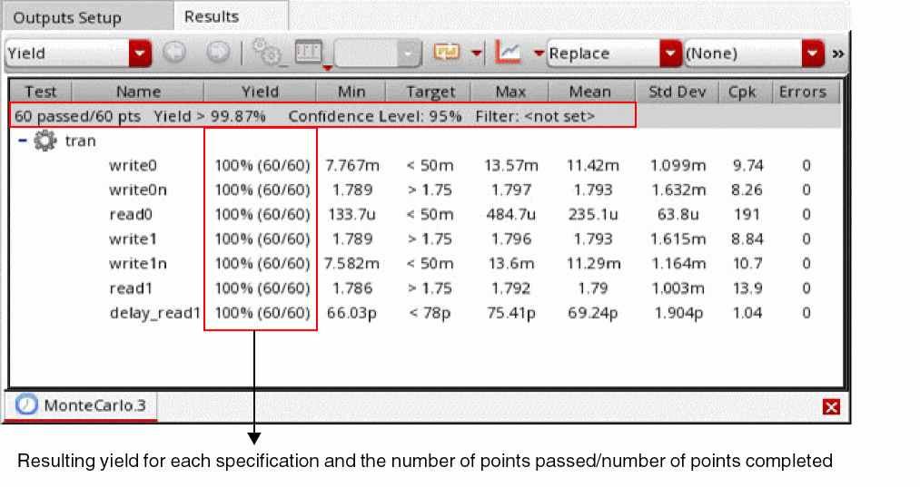The width and height of the screenshot is (920, 487).
Task: Sort by the Name column header
Action: (138, 92)
